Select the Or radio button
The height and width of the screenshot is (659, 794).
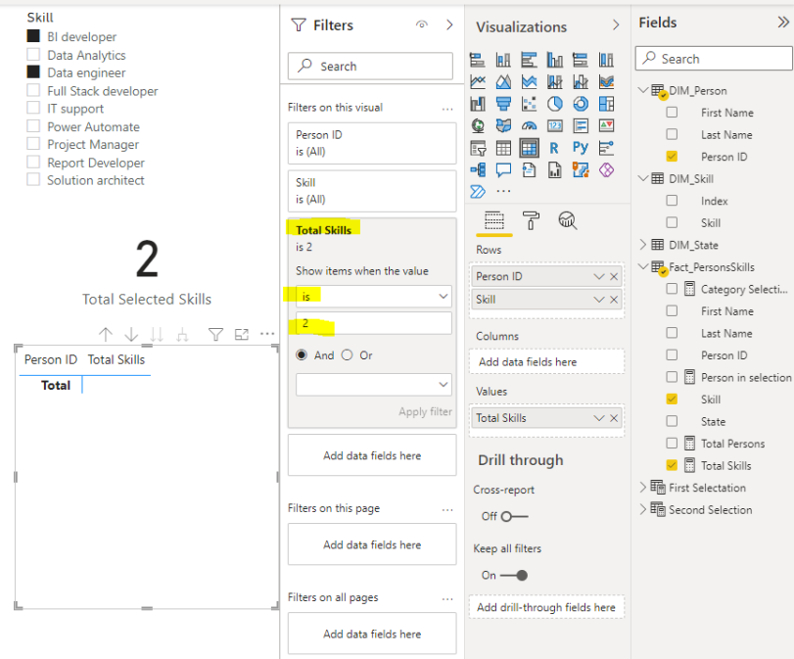347,355
